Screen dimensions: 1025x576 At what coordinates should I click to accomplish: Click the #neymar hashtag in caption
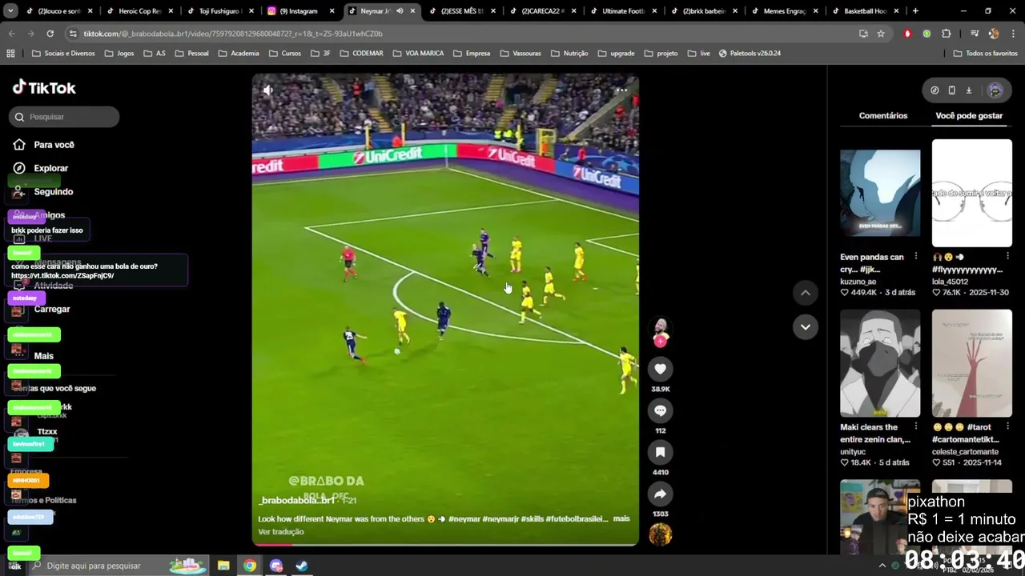(464, 518)
